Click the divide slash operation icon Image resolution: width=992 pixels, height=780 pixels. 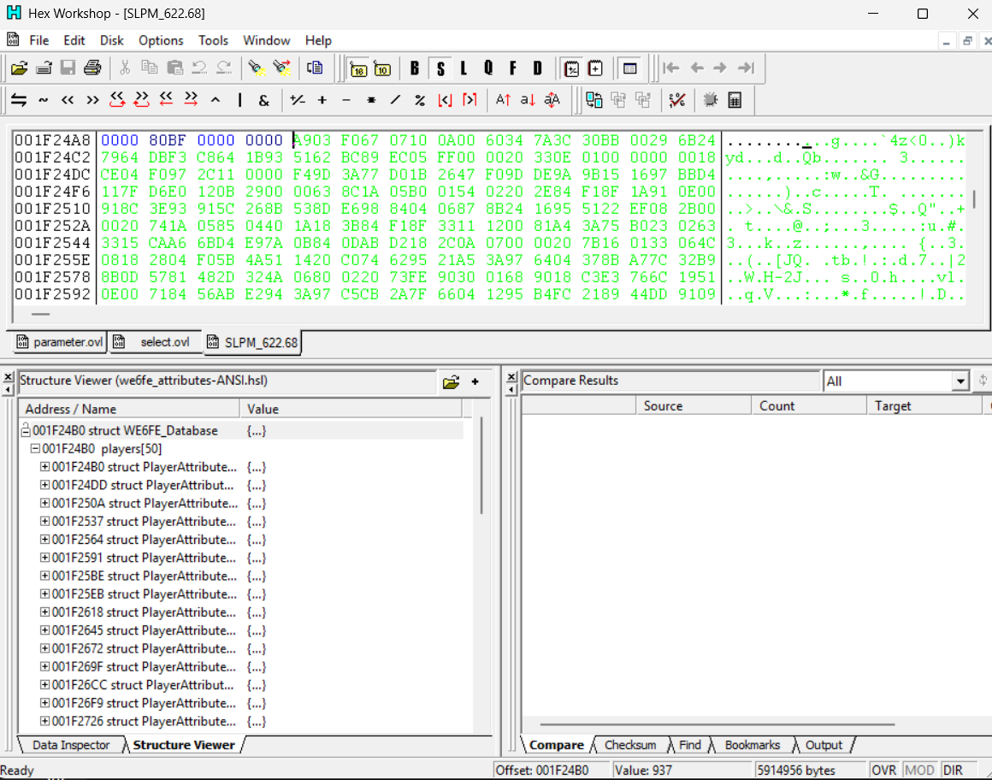395,100
